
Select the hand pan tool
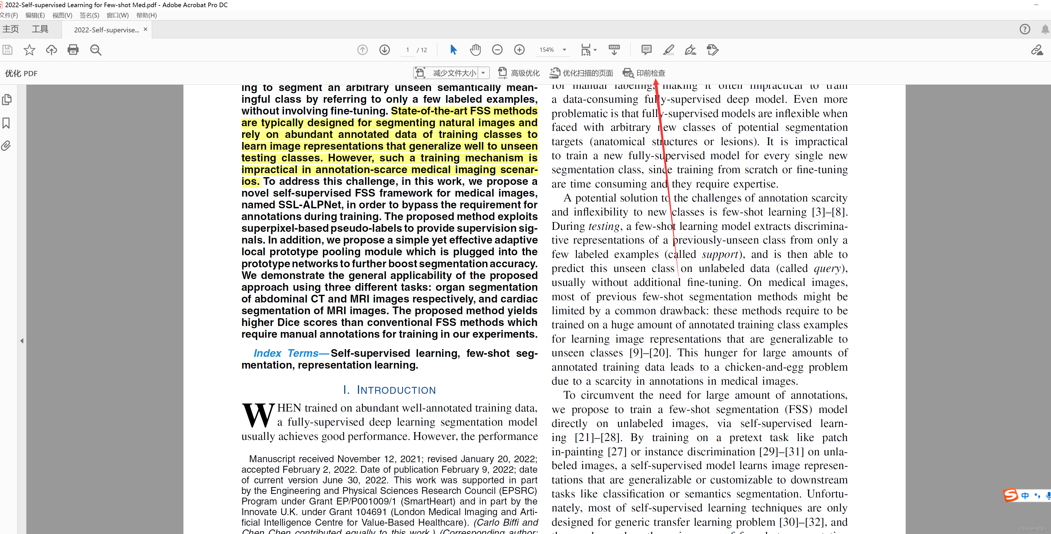(475, 50)
